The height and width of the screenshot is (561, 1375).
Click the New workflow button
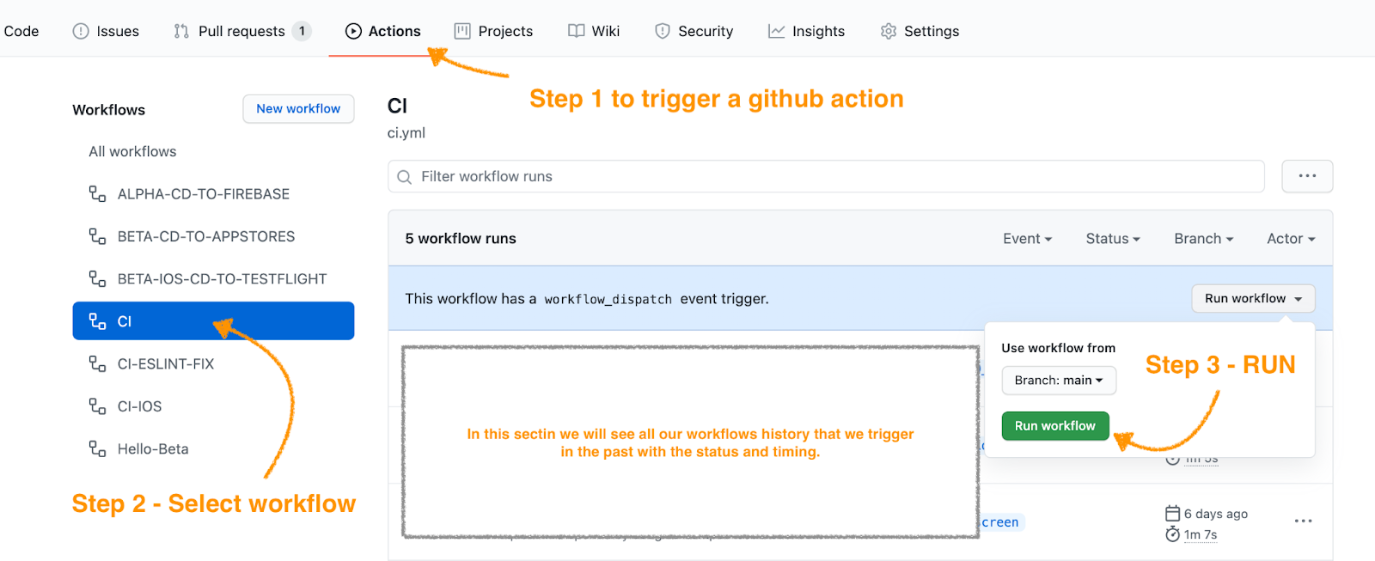(298, 109)
